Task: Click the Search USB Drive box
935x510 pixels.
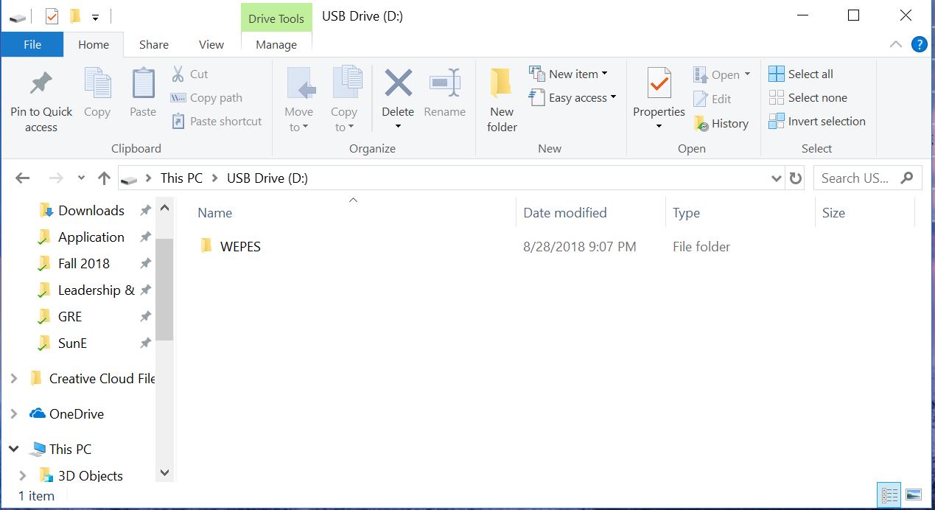Action: [x=855, y=178]
